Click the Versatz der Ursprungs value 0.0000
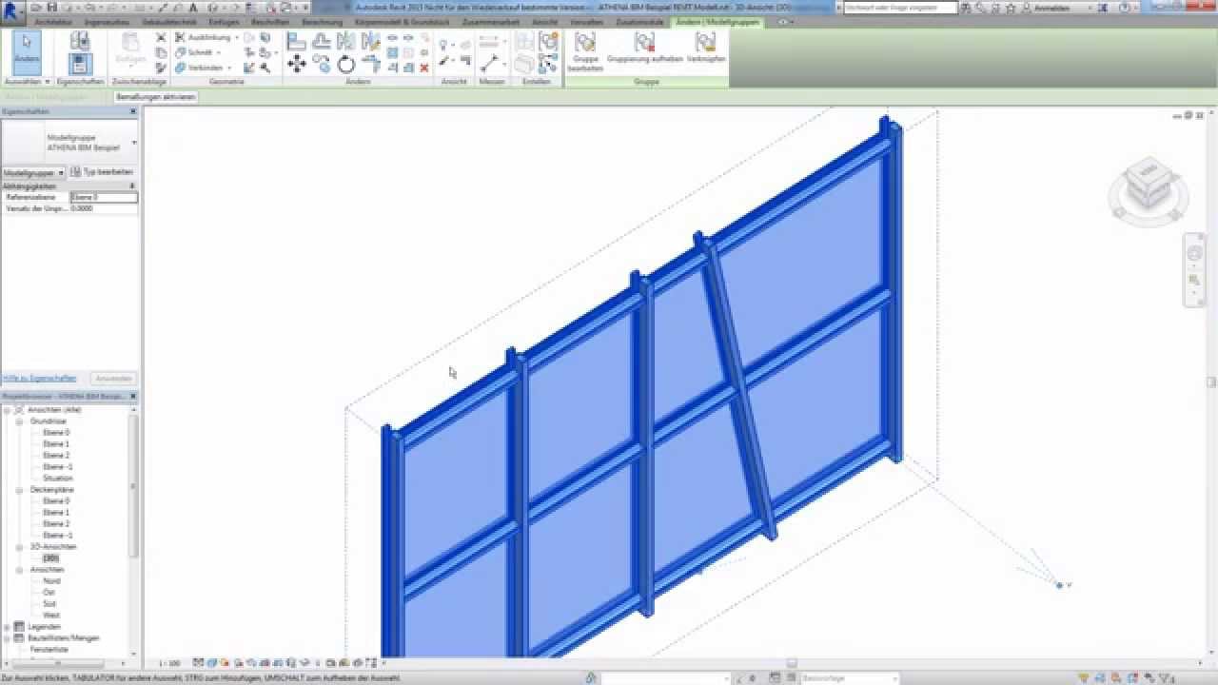 (x=104, y=207)
